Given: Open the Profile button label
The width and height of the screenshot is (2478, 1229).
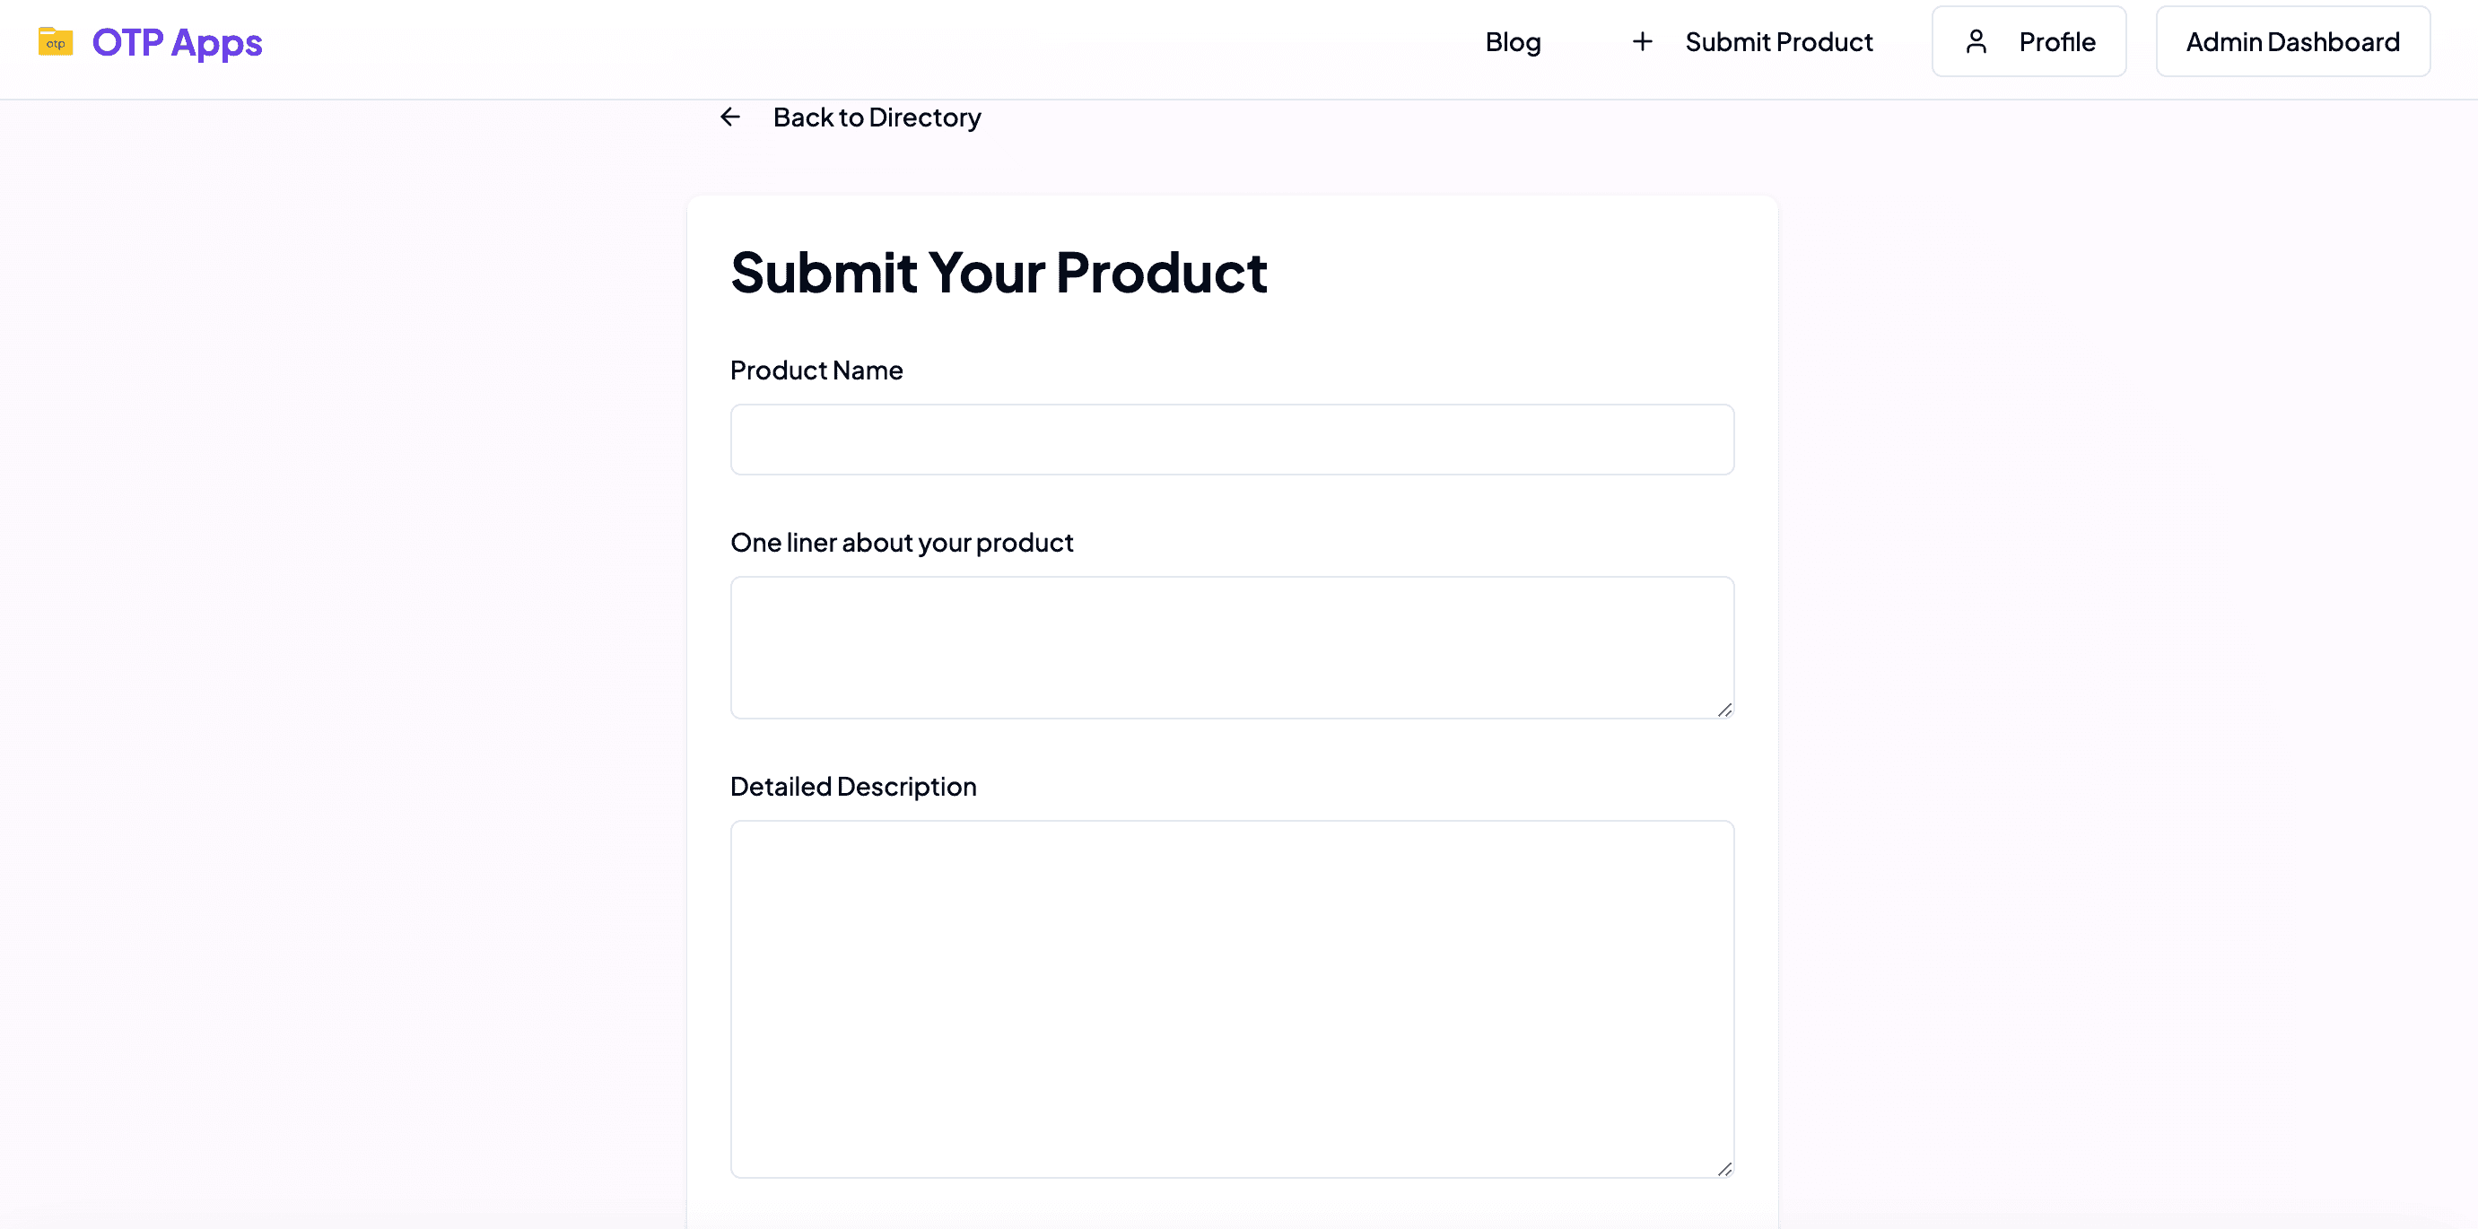Looking at the screenshot, I should coord(2055,41).
